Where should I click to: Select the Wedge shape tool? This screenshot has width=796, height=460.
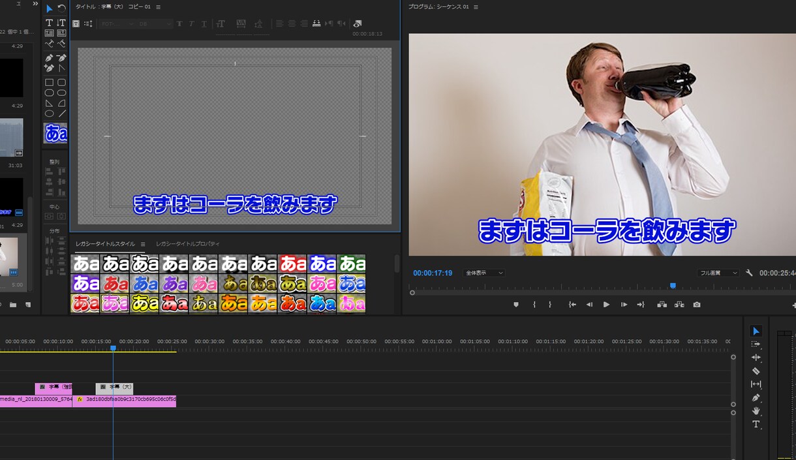pos(49,103)
